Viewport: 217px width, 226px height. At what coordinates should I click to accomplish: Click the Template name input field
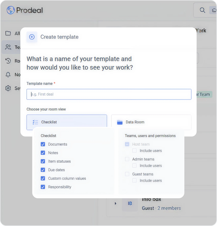(x=109, y=94)
